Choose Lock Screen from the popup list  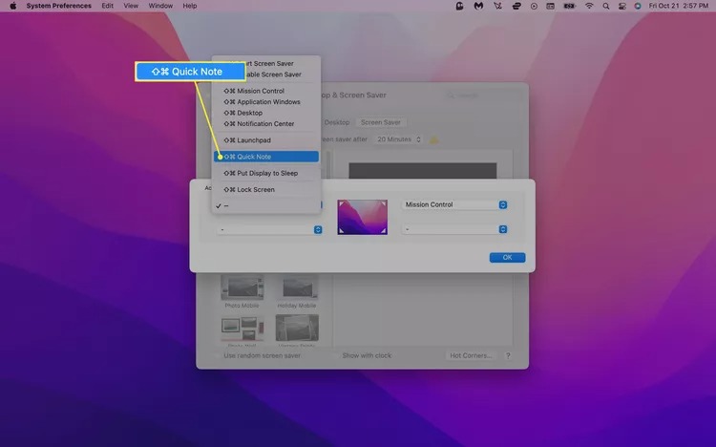[x=266, y=190]
